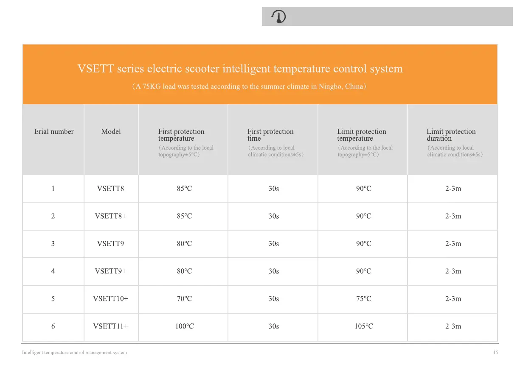This screenshot has height=370, width=520.
Task: Click the thermometer icon in the gray header
Action: coord(279,17)
